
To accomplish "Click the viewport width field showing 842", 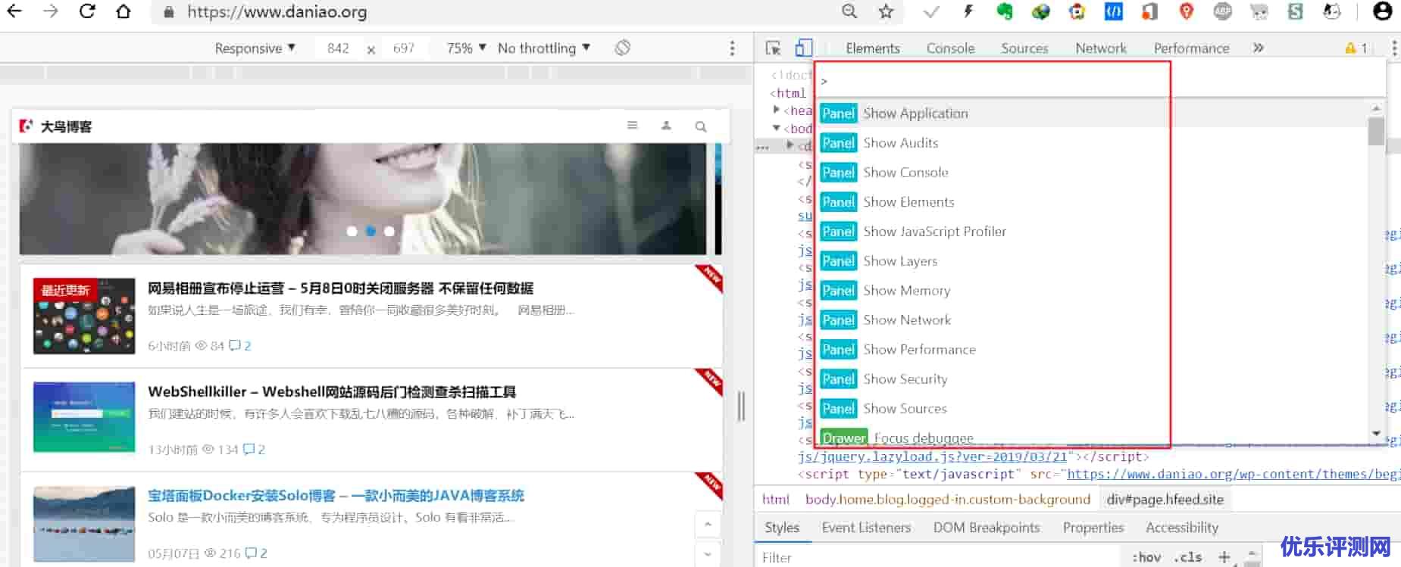I will pyautogui.click(x=338, y=48).
